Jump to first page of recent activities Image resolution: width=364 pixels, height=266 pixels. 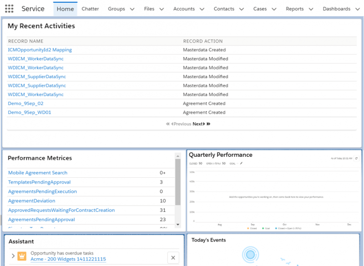(169, 123)
